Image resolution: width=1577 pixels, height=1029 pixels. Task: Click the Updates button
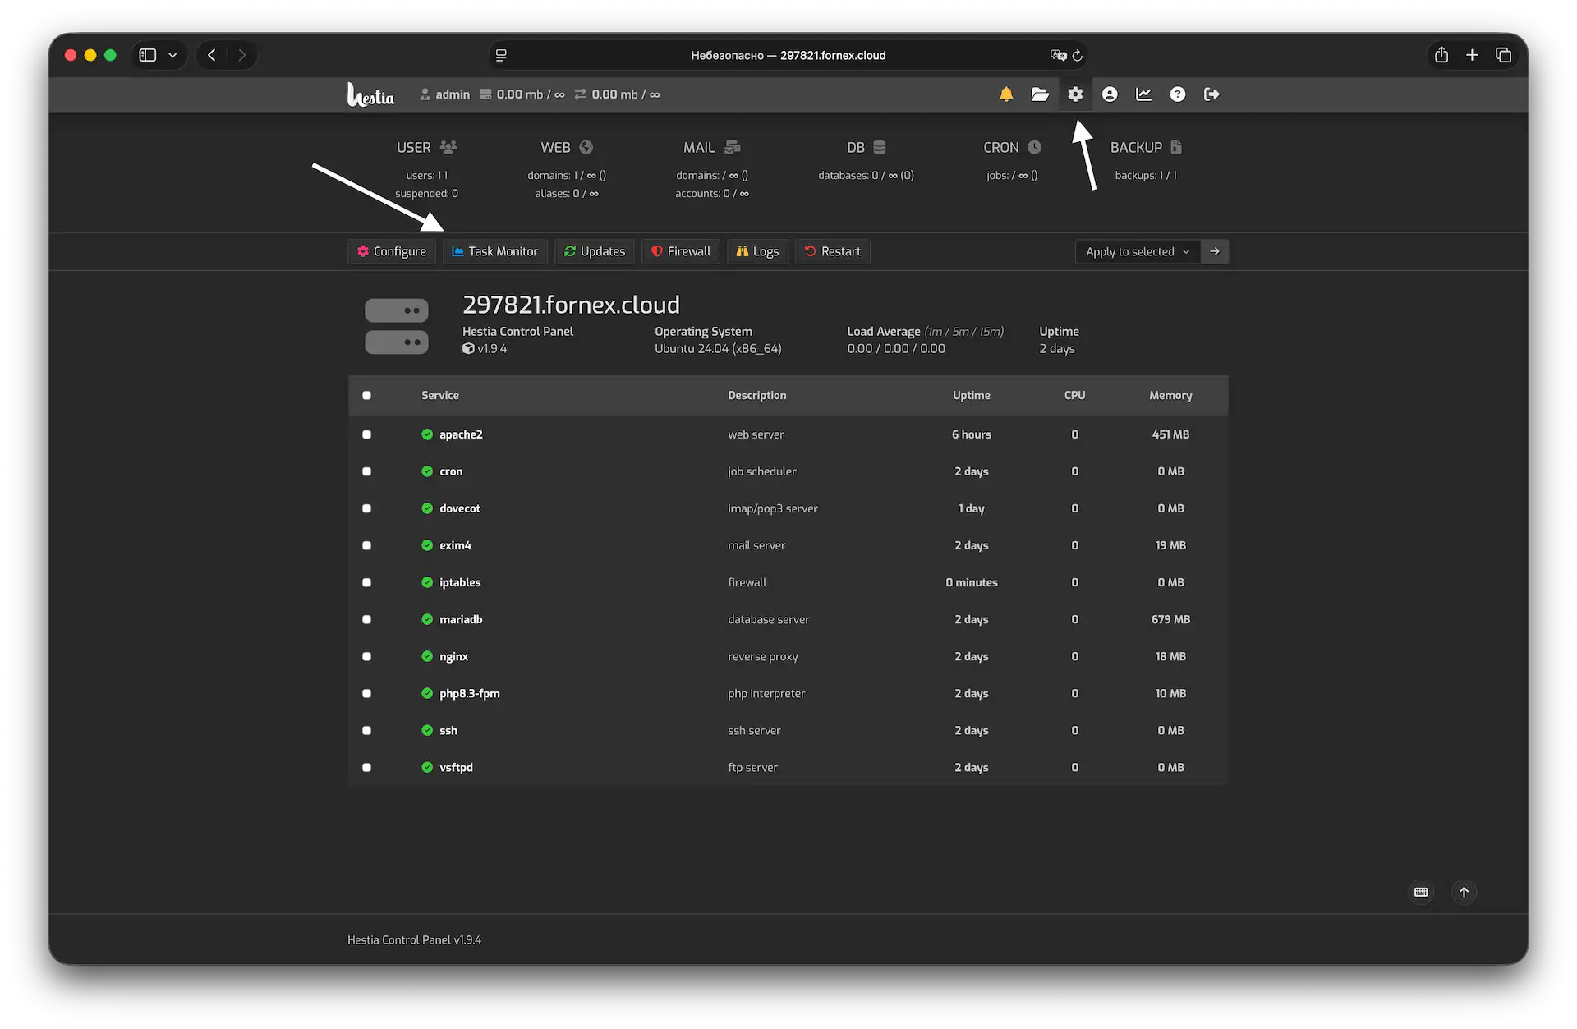tap(595, 251)
